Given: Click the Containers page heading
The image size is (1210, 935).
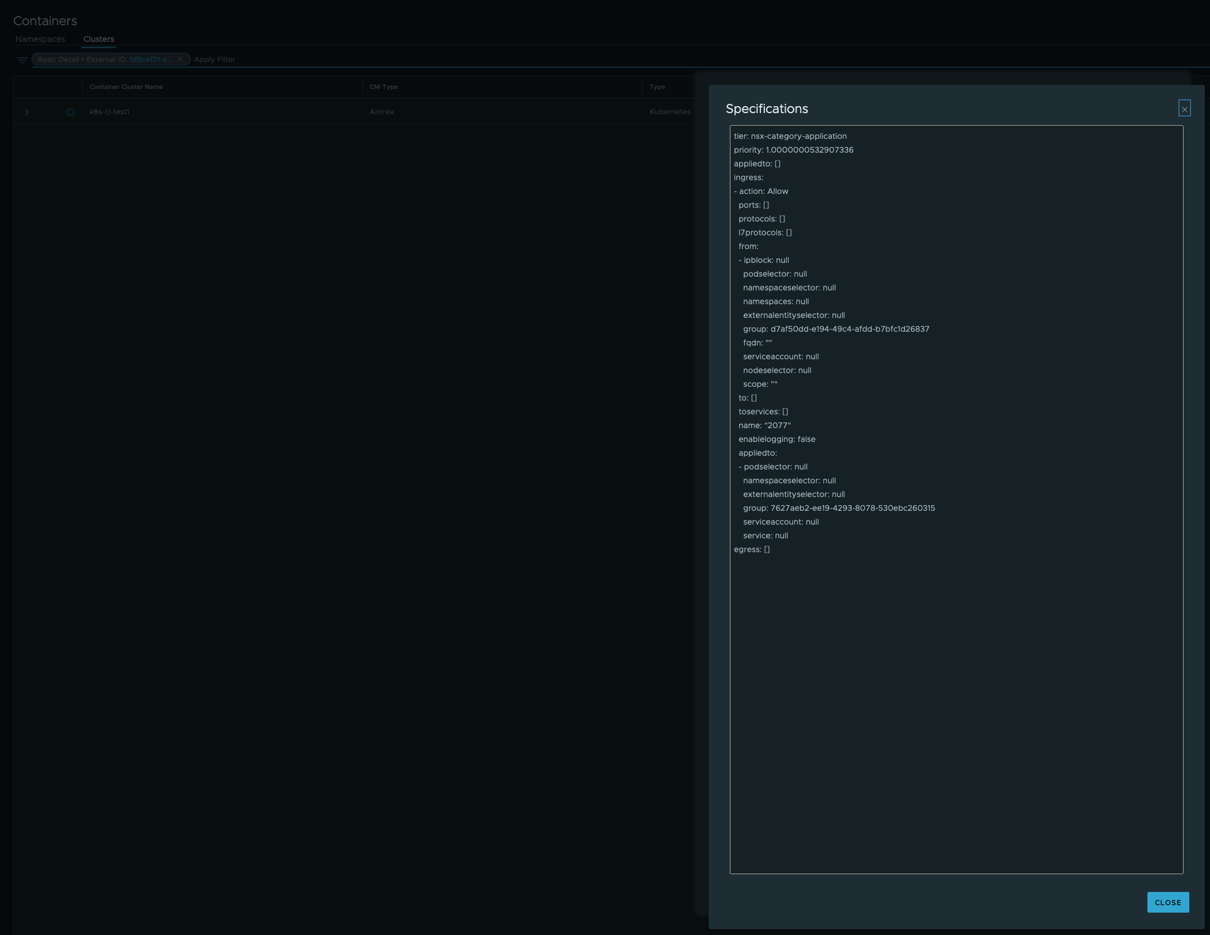Looking at the screenshot, I should tap(45, 21).
